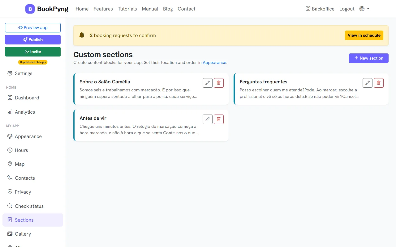The image size is (396, 247).
Task: Open Appearance in the sidebar
Action: coord(33,136)
